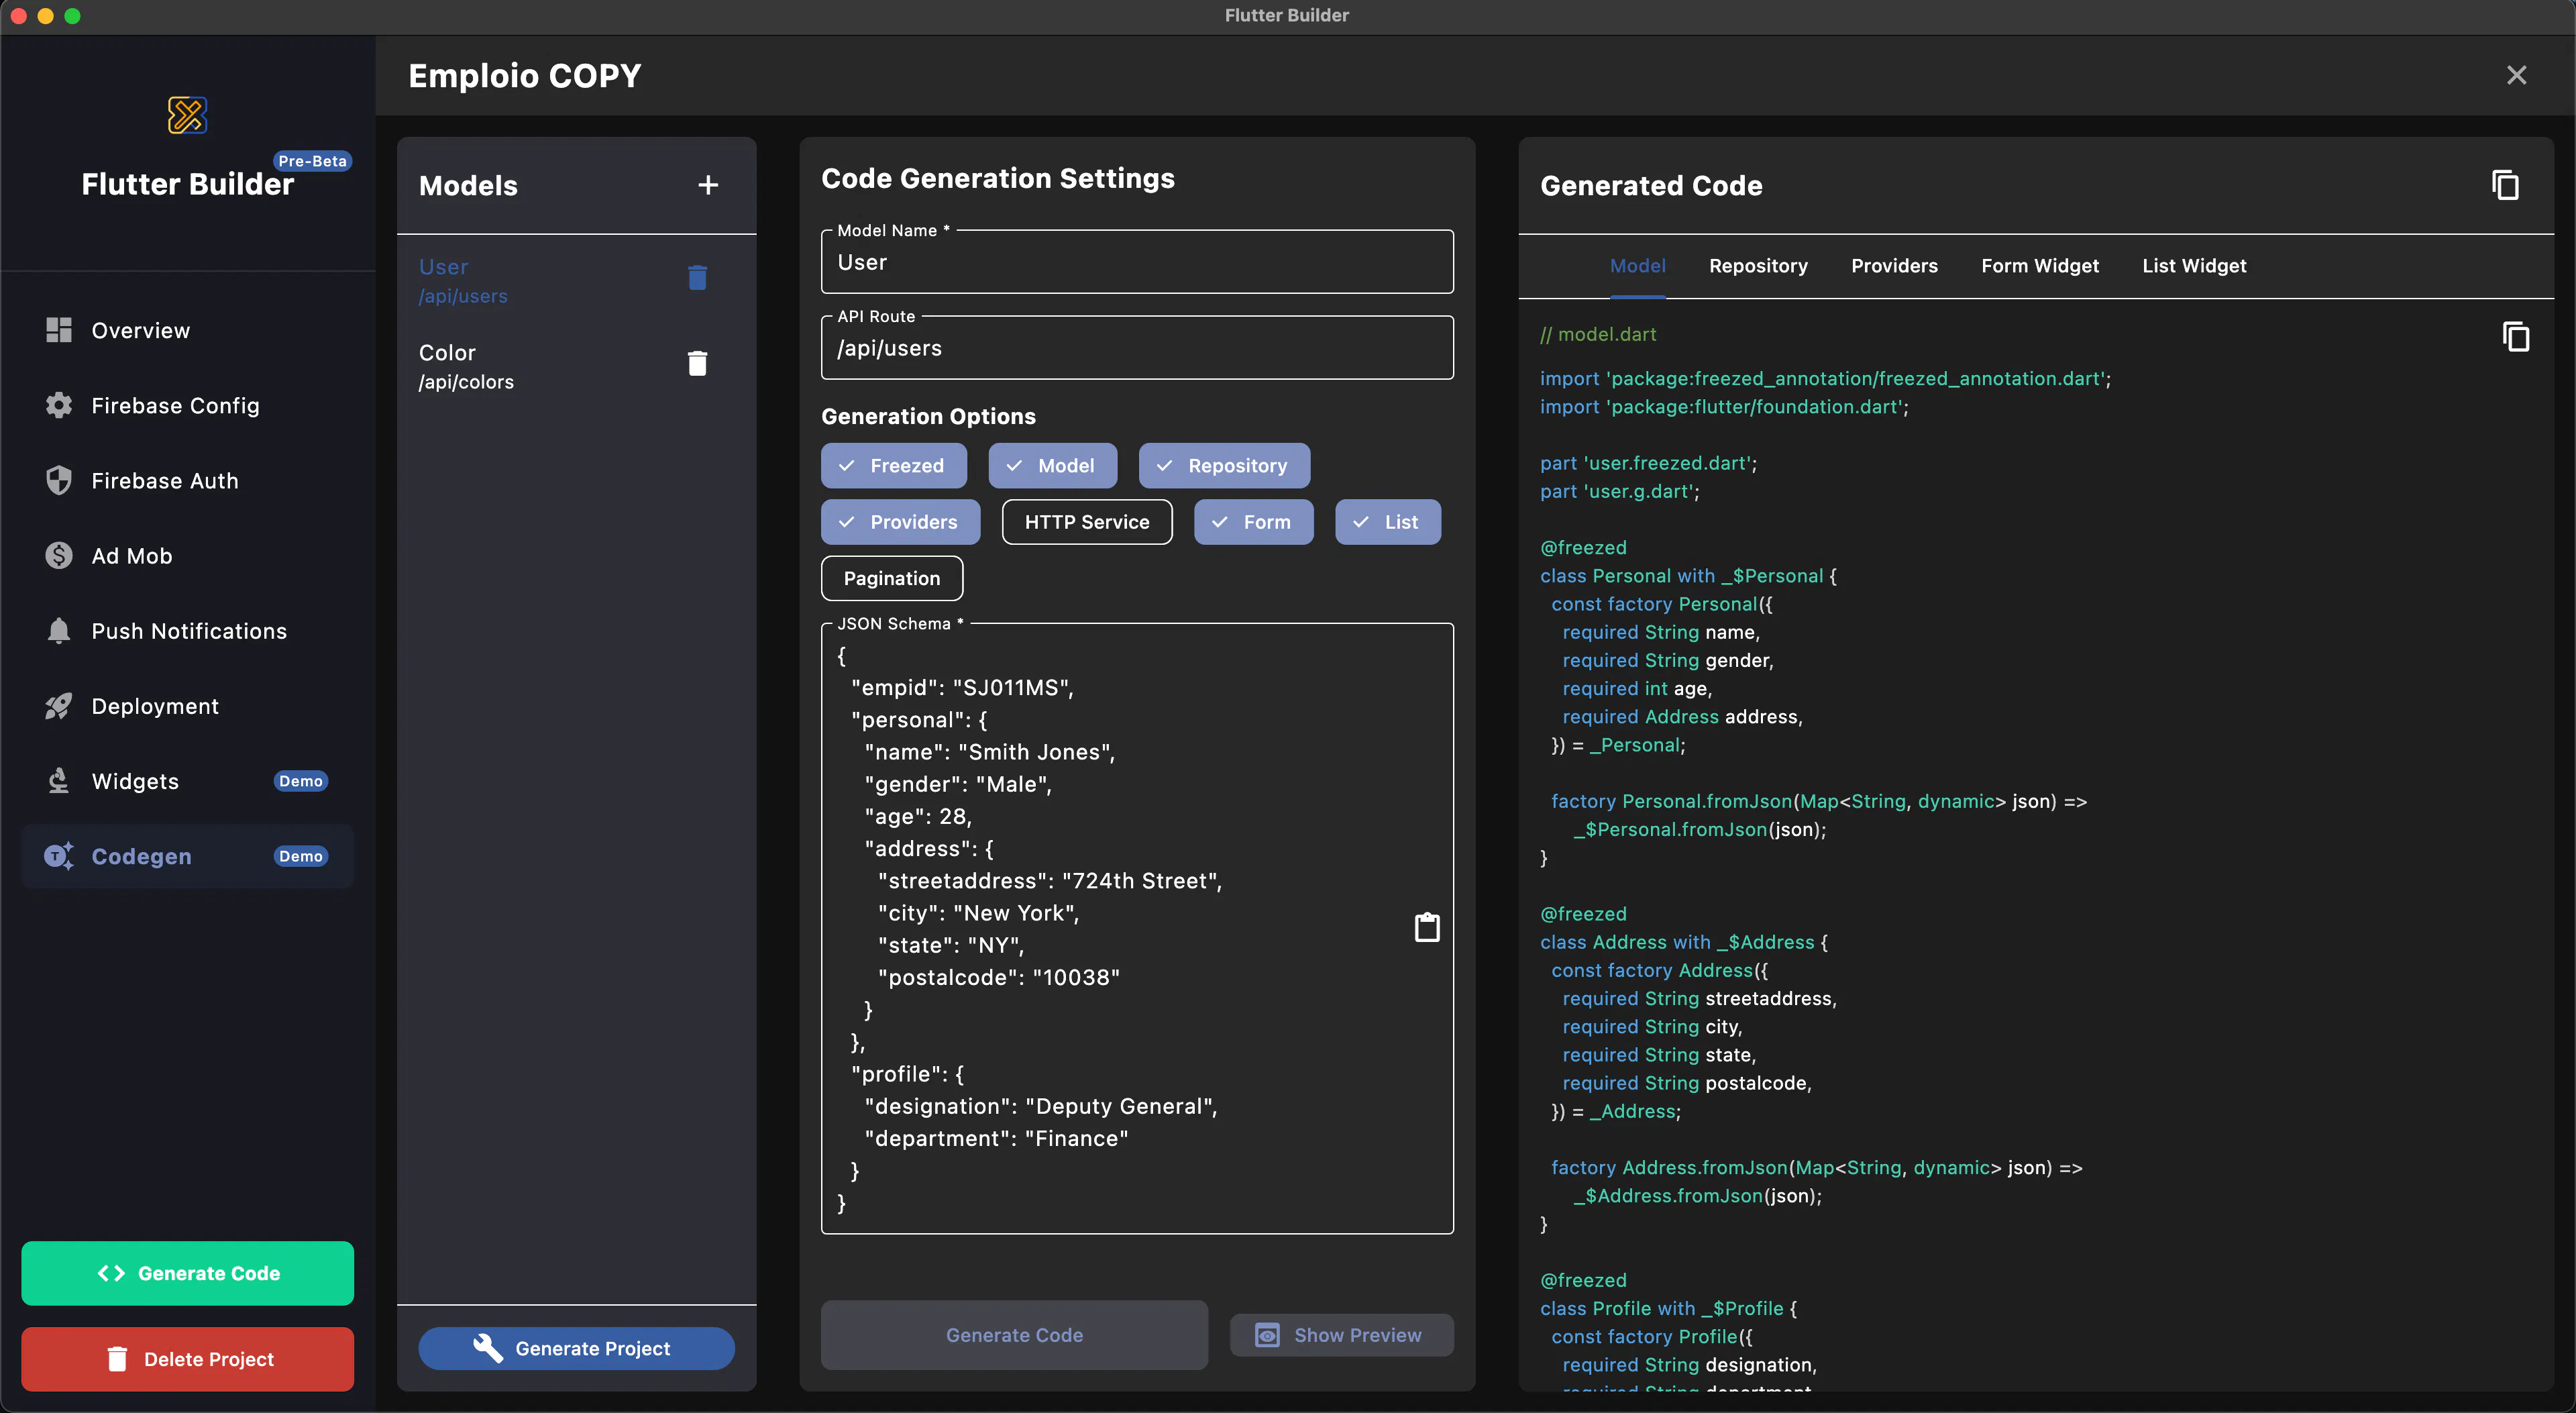Click the Demo badge beside Widgets
The image size is (2576, 1413).
301,781
